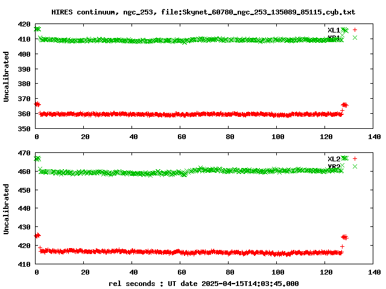Click the 420 tick label on top plot

click(x=24, y=24)
